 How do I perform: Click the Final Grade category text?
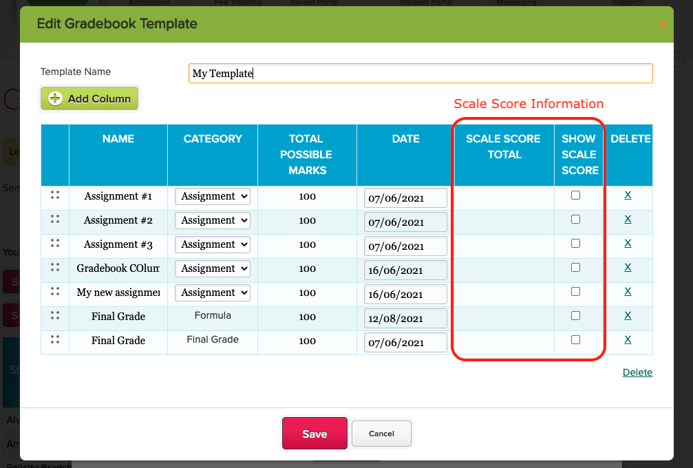(213, 339)
